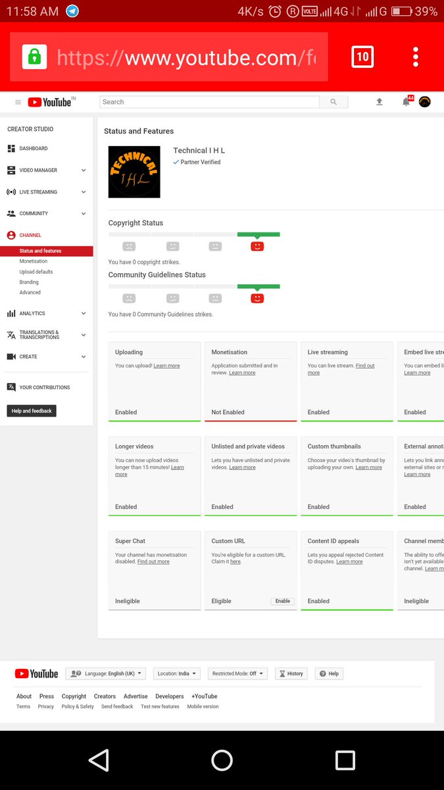Click the Creators link in footer

click(x=105, y=696)
